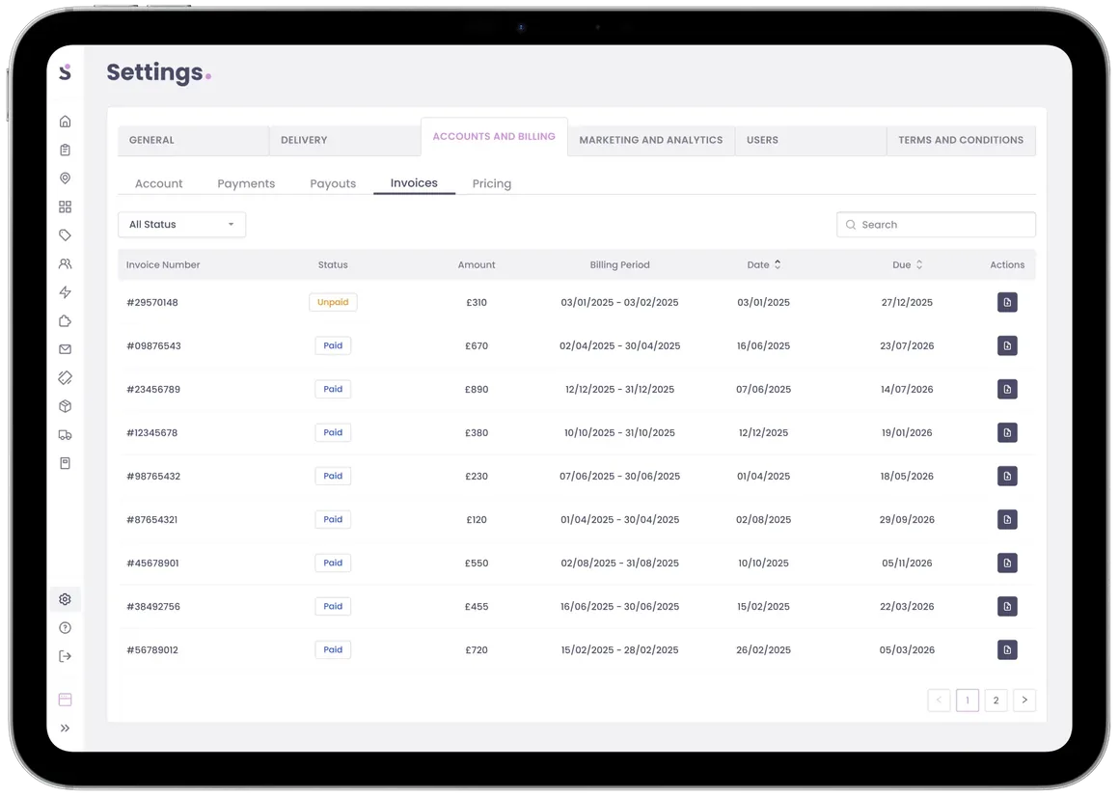Select the Invoices sub-tab
The height and width of the screenshot is (797, 1119).
click(x=414, y=183)
